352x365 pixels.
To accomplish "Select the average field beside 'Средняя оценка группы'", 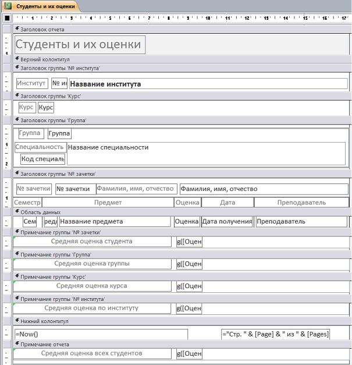I will [189, 264].
